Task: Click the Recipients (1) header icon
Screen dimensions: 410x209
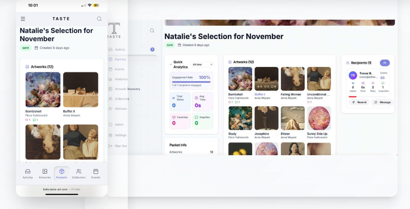Action: (348, 63)
